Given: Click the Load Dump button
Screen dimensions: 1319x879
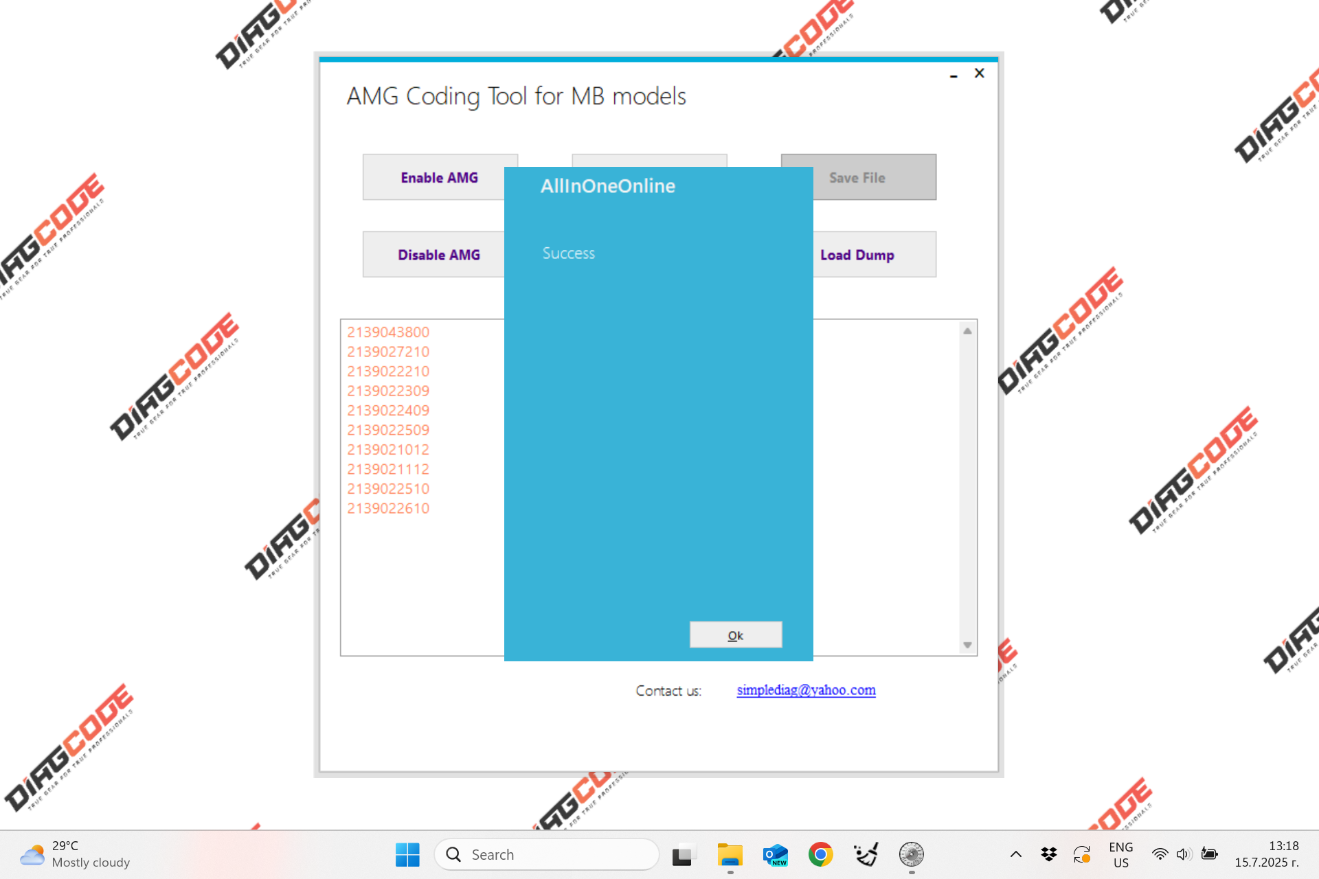Looking at the screenshot, I should [x=857, y=255].
